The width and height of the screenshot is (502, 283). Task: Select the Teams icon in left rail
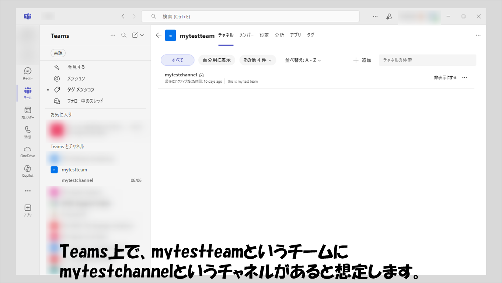(x=28, y=93)
